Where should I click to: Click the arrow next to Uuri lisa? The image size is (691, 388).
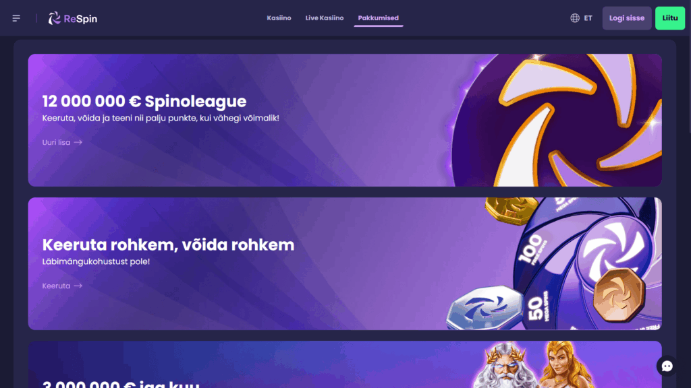tap(78, 143)
